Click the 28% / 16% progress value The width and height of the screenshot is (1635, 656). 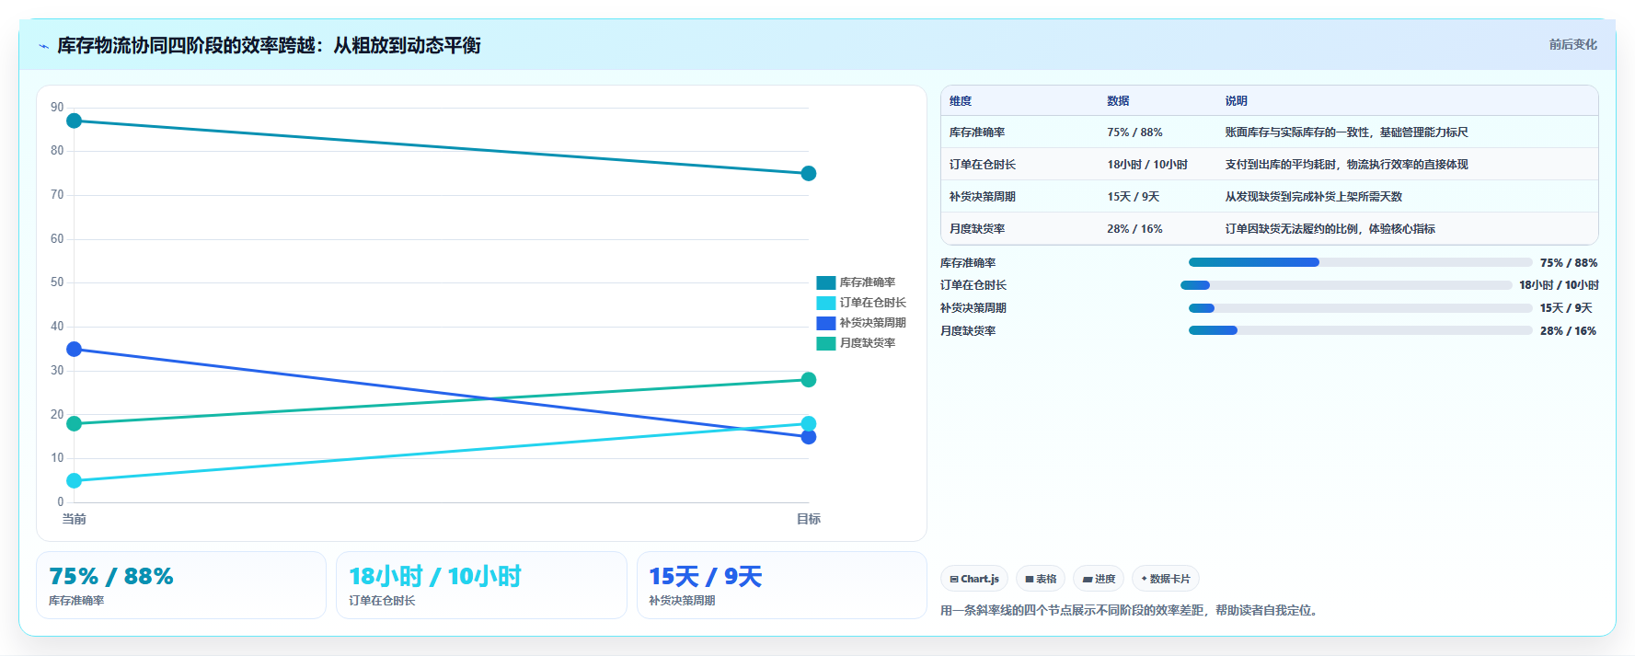coord(1568,331)
